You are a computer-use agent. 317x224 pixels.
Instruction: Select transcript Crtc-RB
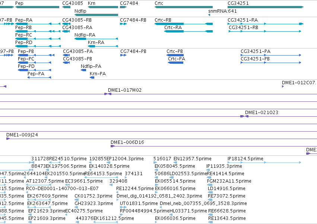click(x=184, y=24)
